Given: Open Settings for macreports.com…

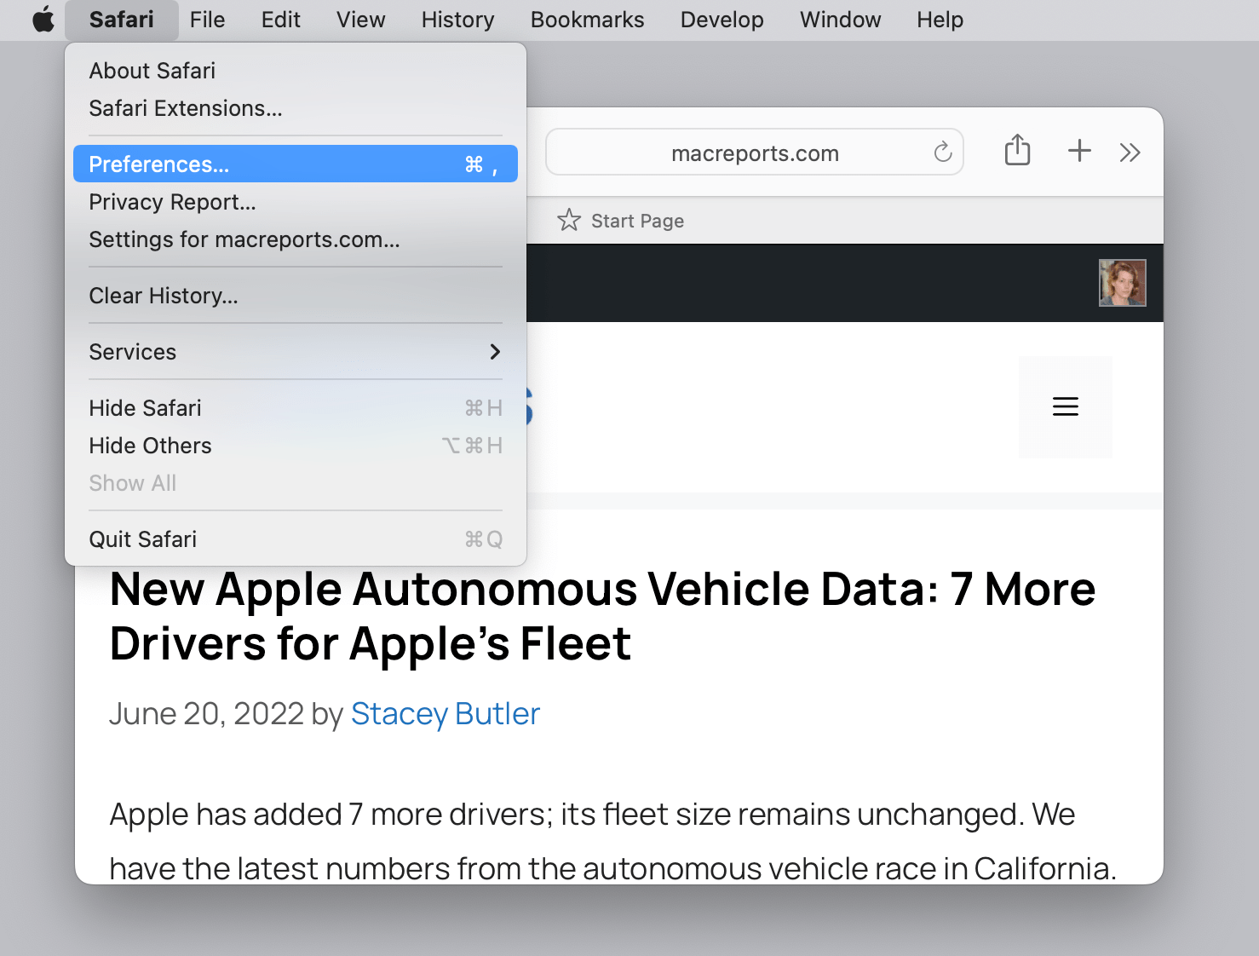Looking at the screenshot, I should 296,239.
